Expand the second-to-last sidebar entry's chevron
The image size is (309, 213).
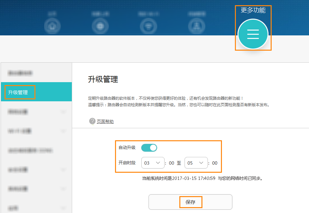63,189
